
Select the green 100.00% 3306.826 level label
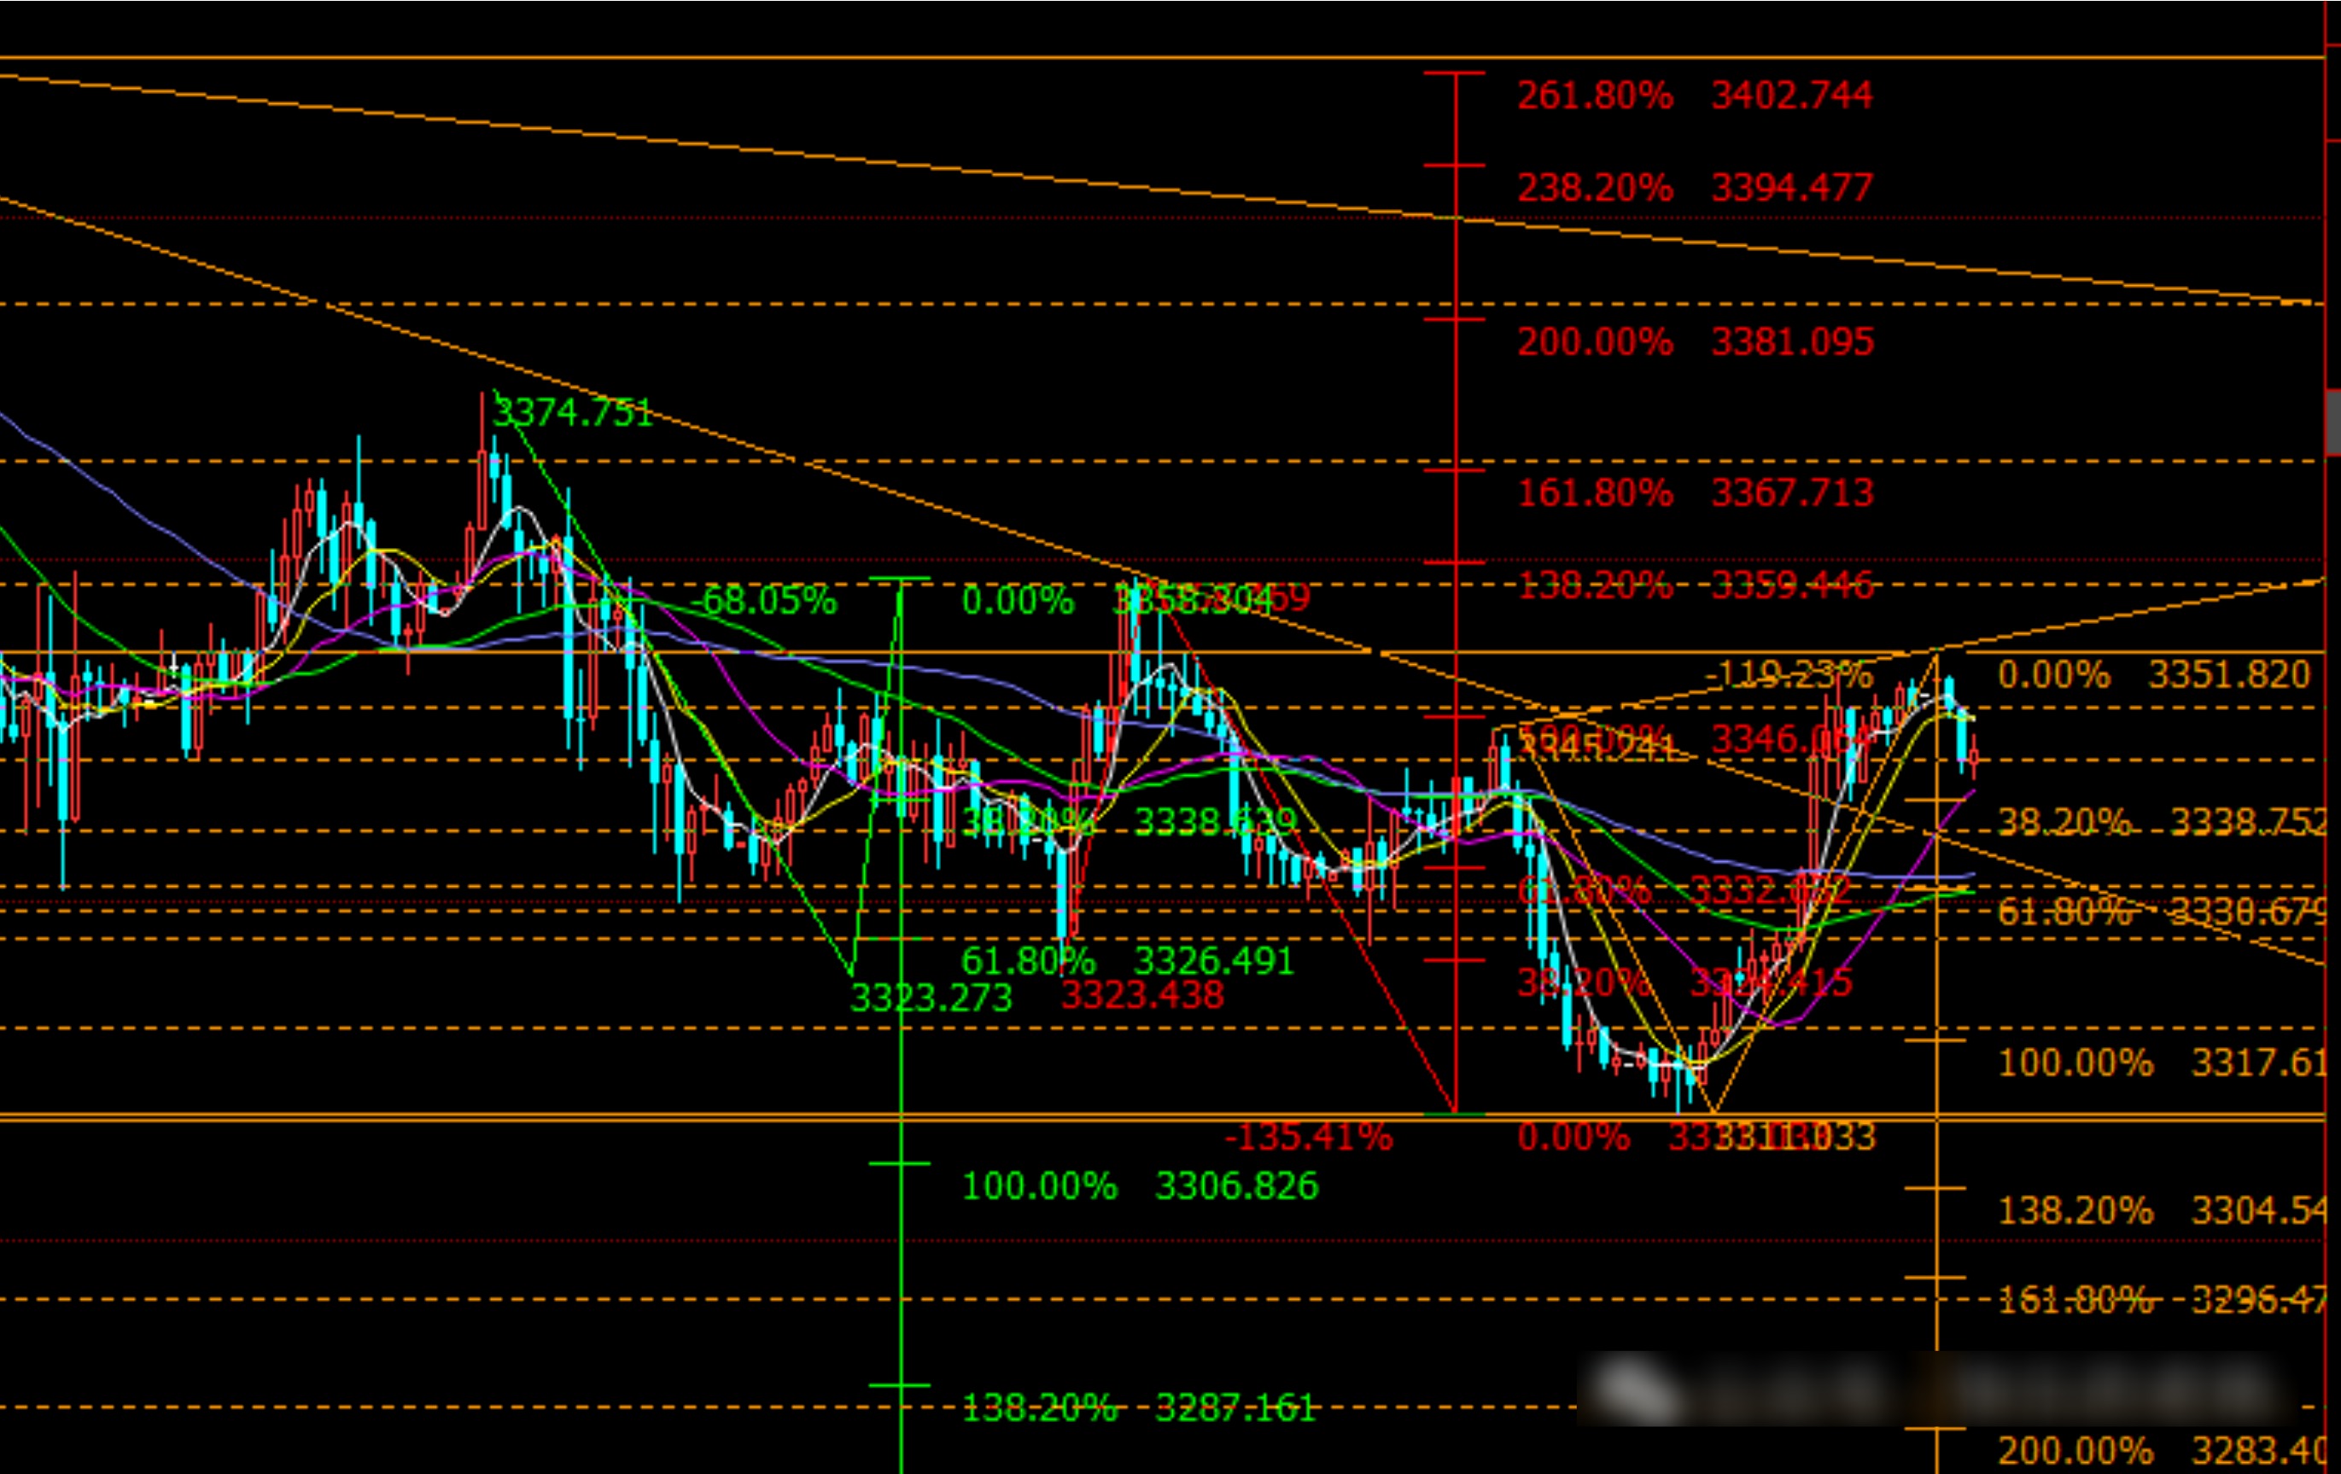[1140, 1186]
